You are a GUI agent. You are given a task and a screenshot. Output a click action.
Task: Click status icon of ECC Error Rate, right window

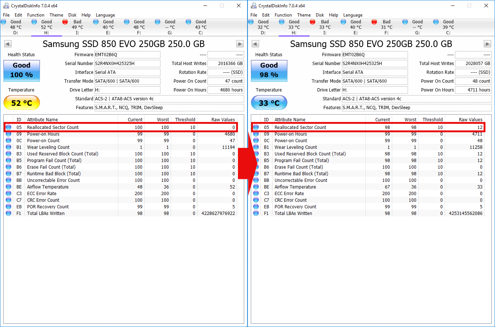click(x=256, y=194)
